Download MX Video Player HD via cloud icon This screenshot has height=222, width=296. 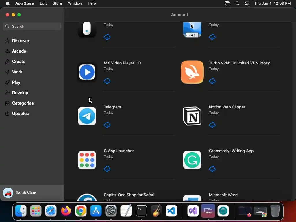pyautogui.click(x=107, y=81)
